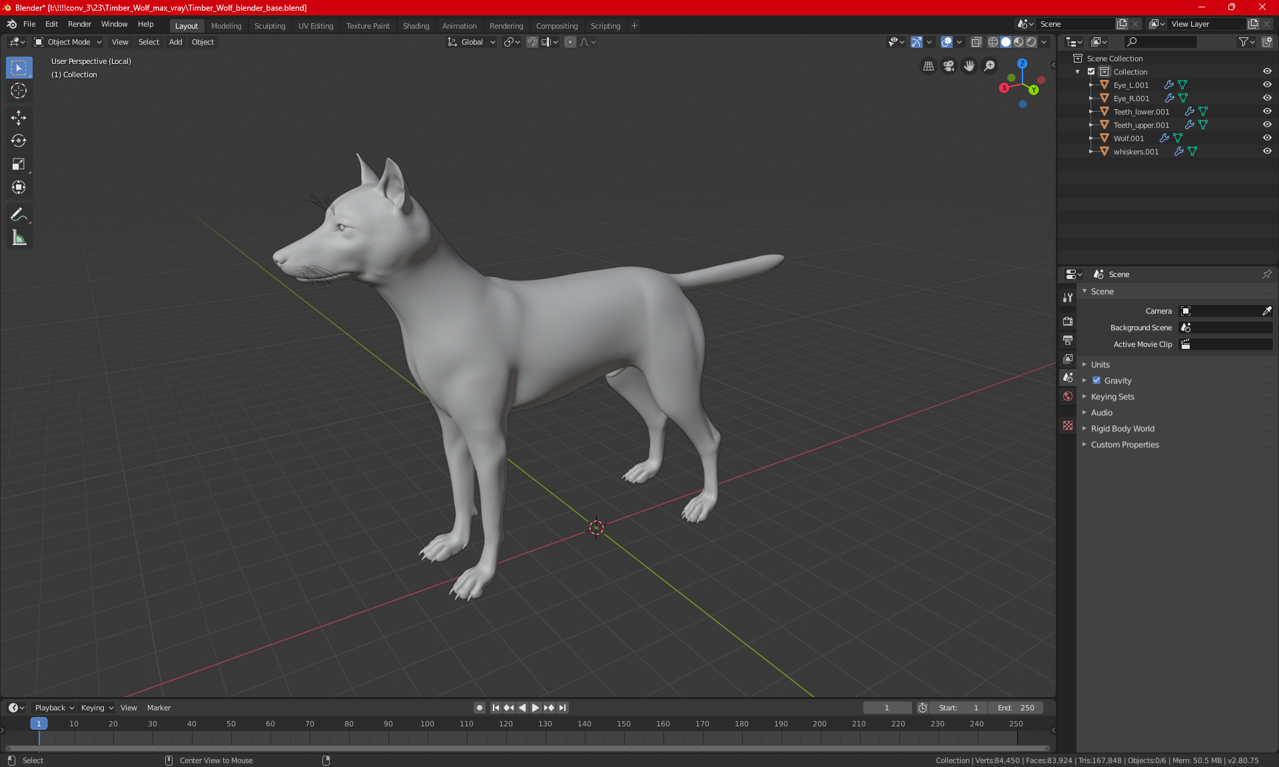Viewport: 1279px width, 767px height.
Task: Toggle X-ray mode
Action: [x=976, y=42]
